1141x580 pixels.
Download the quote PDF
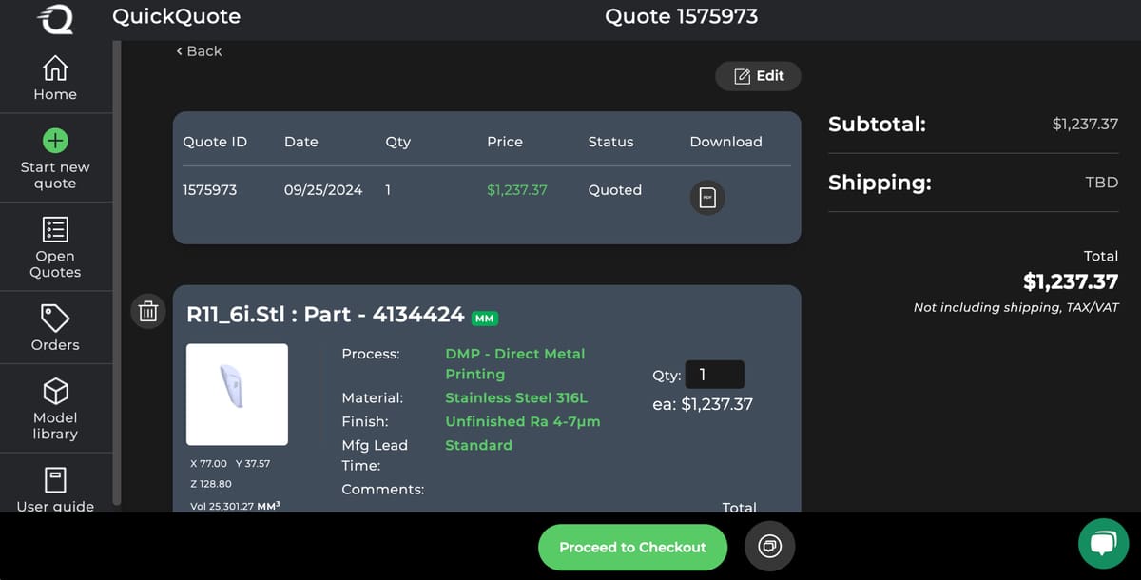coord(706,198)
